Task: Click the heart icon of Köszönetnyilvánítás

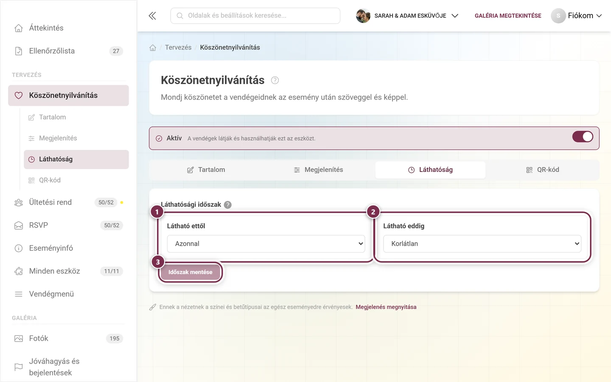Action: tap(19, 95)
